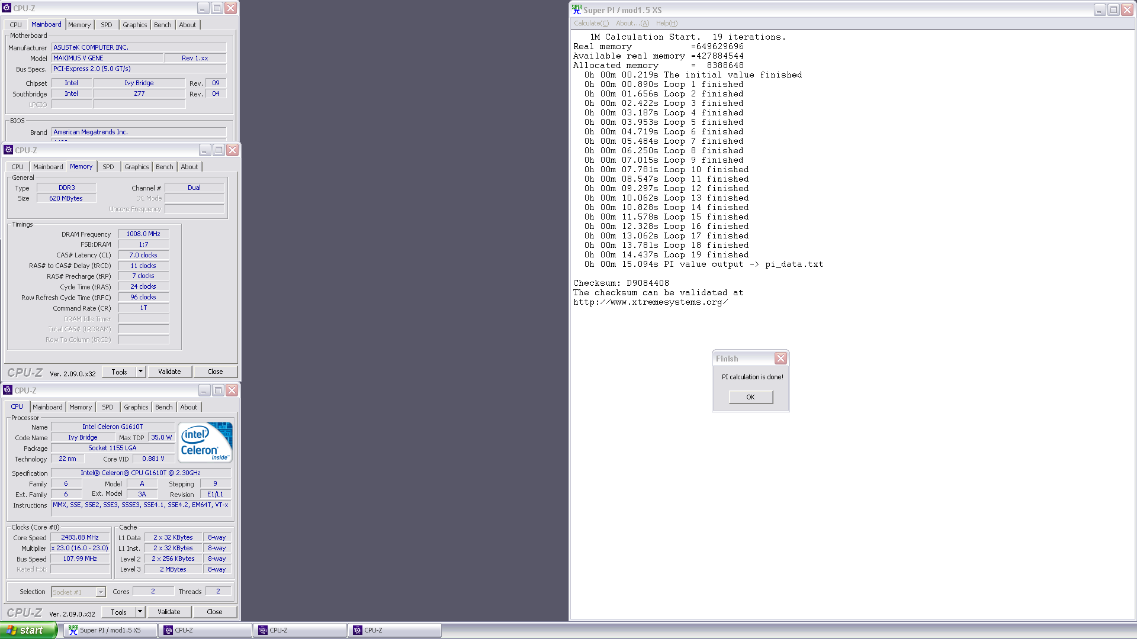Click Tools button in Memory CPU-Z window
Screen dimensions: 1137x639
pyautogui.click(x=120, y=372)
